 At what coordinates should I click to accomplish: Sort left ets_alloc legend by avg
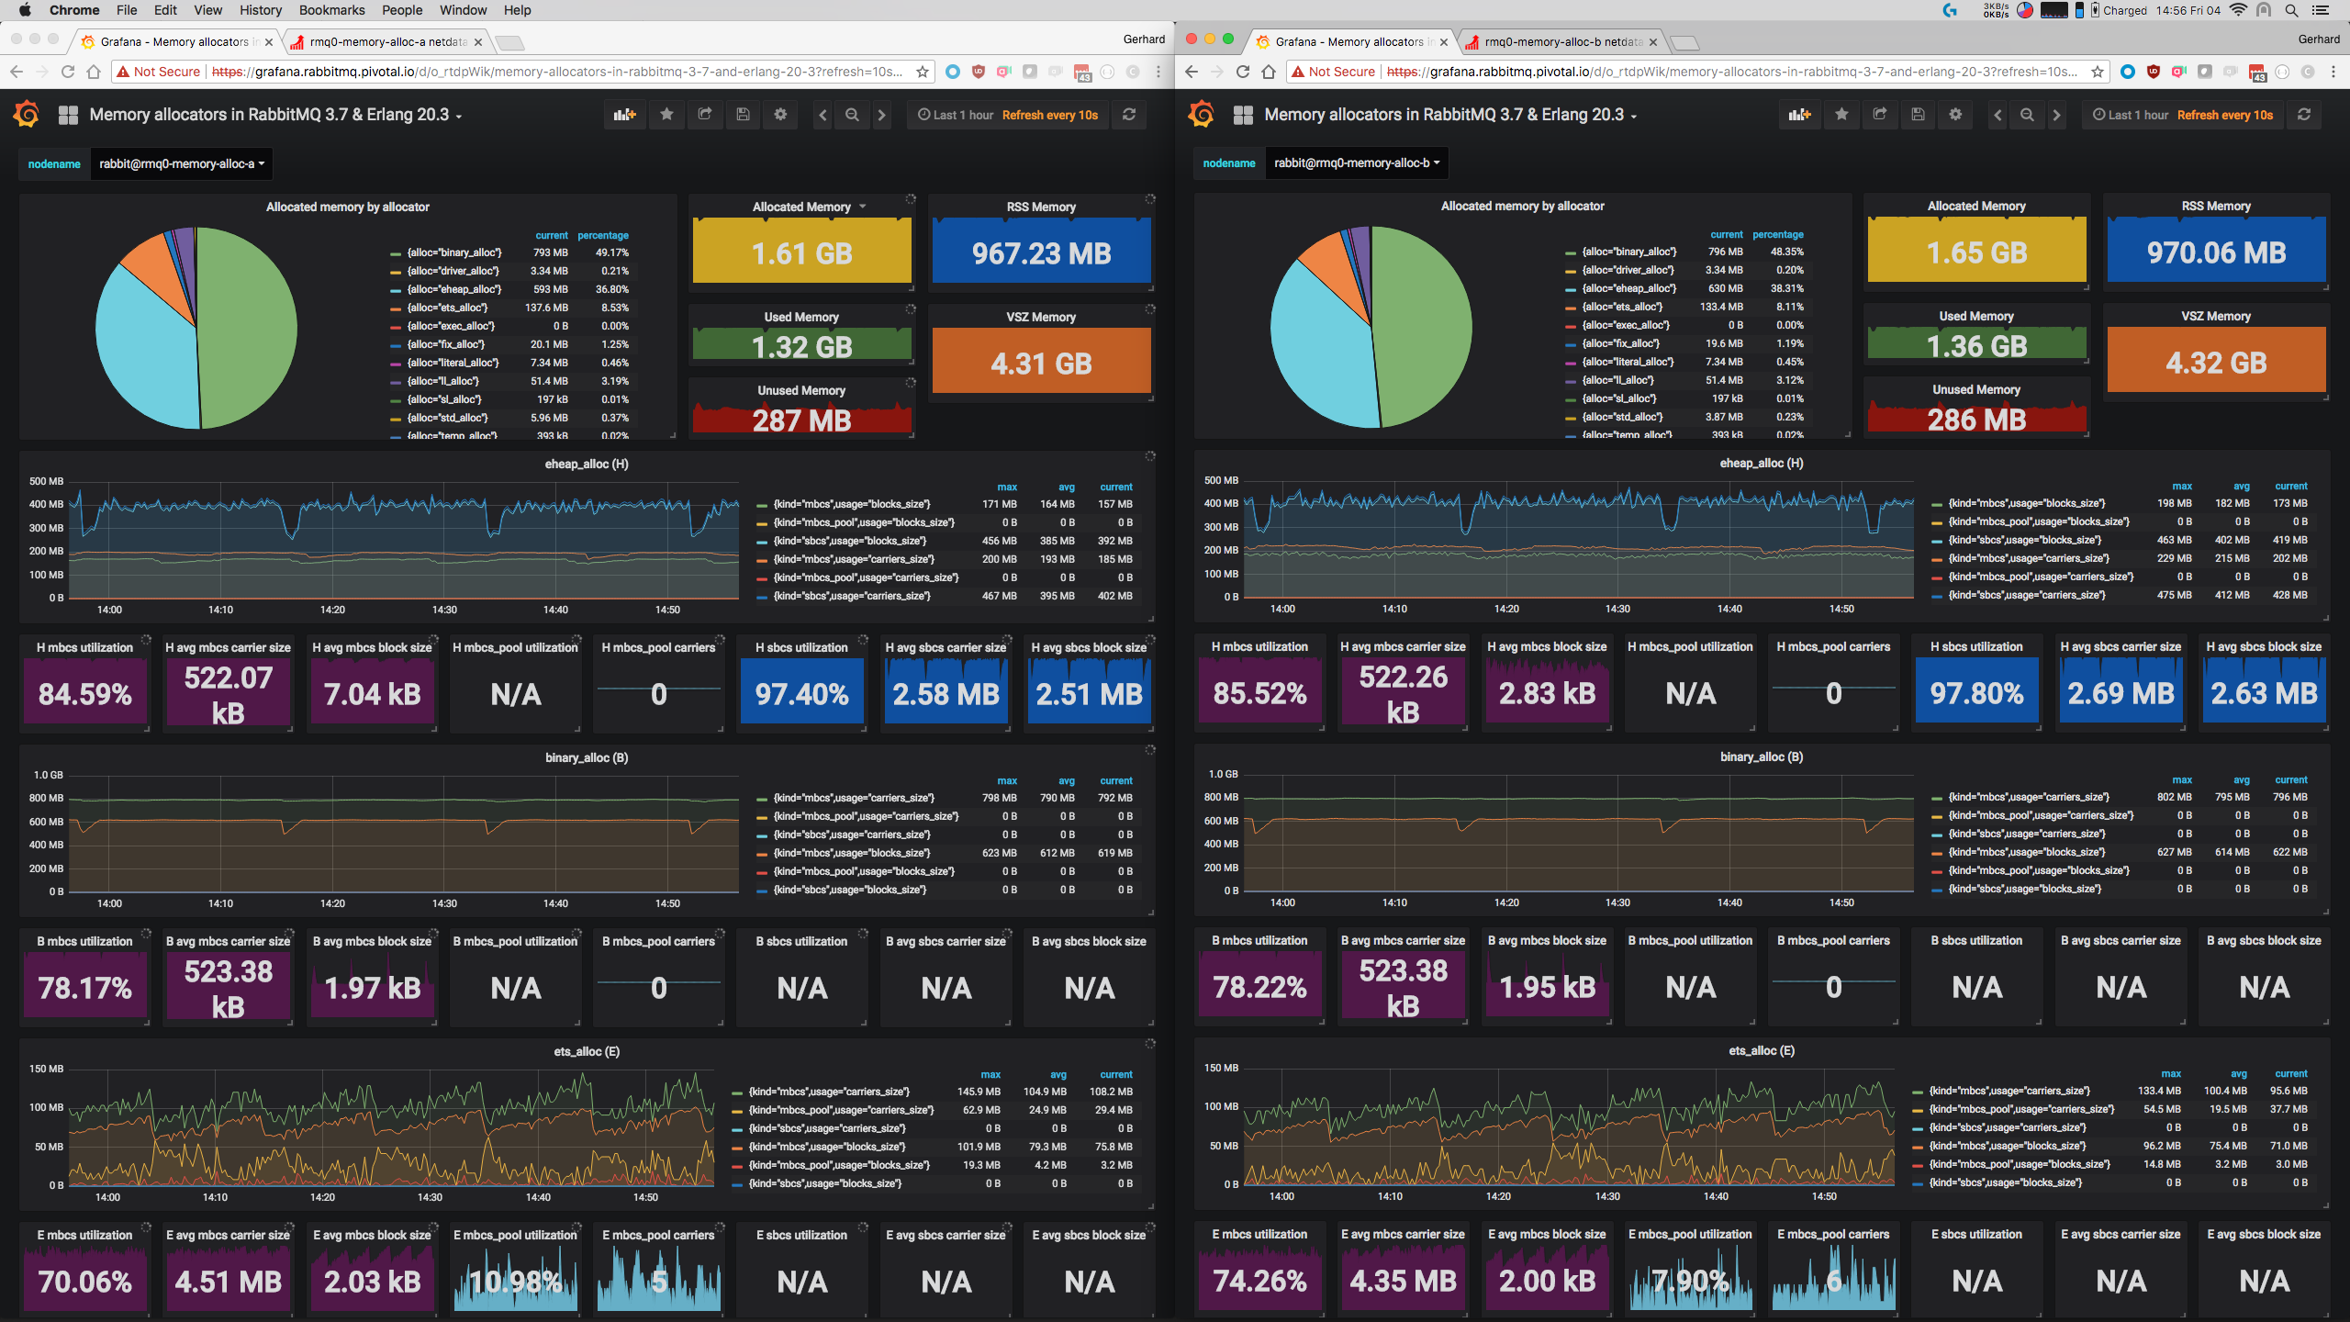point(1058,1074)
